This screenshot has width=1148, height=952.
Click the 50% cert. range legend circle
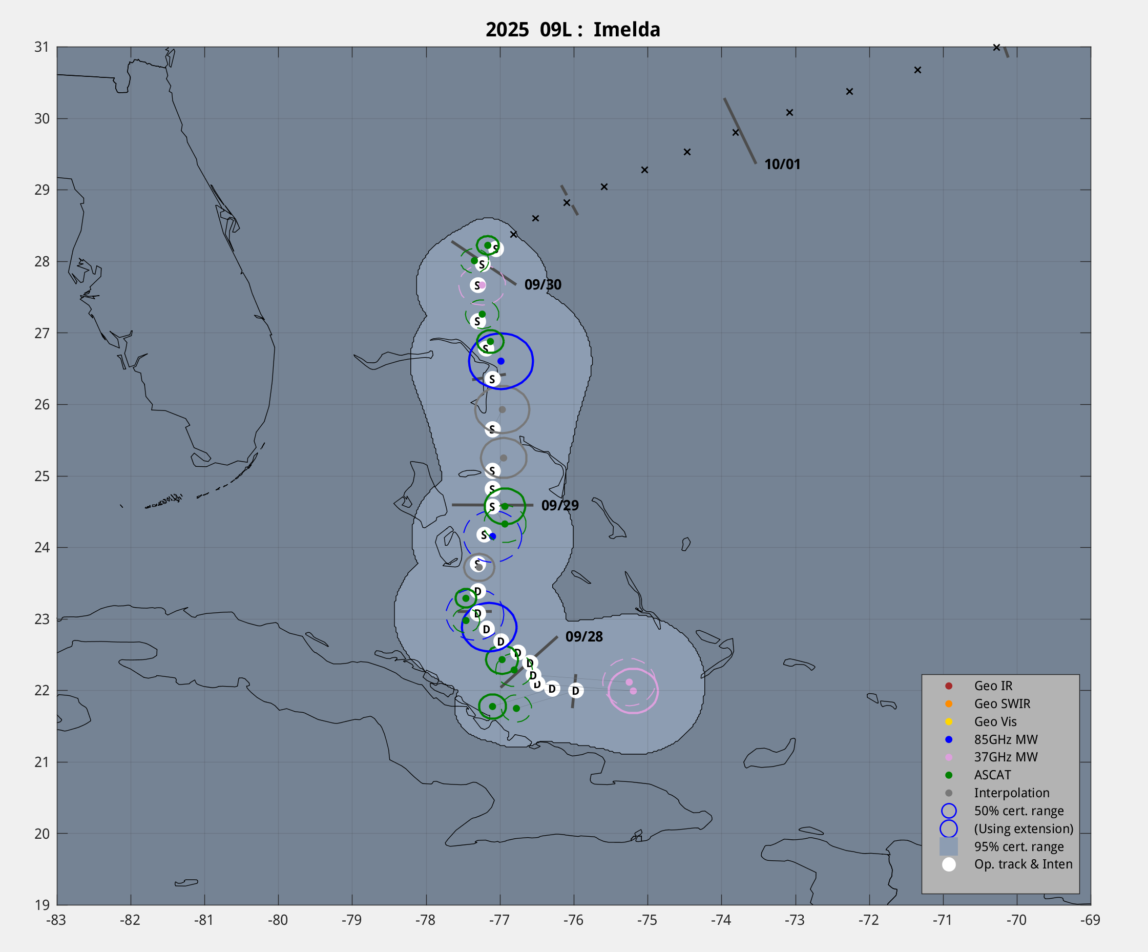pos(948,811)
